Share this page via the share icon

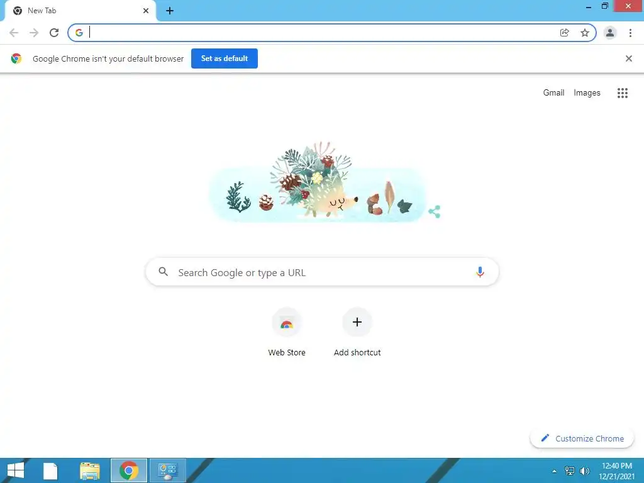pyautogui.click(x=565, y=33)
